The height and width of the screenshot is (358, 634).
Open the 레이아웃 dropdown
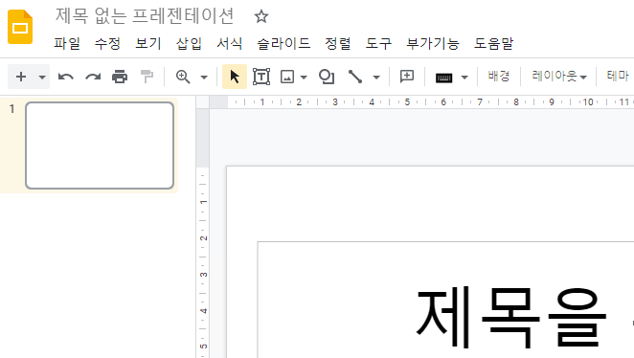(x=558, y=76)
